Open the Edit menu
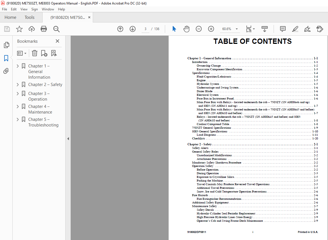The image size is (328, 240). point(14,9)
